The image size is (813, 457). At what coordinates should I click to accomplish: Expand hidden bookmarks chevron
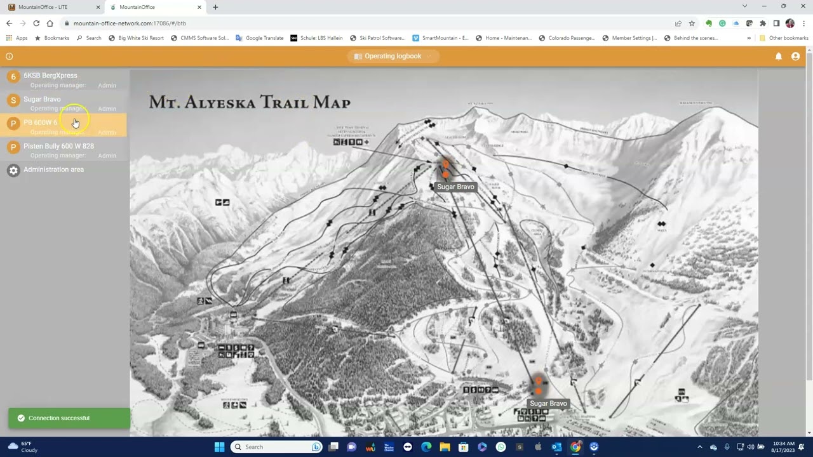click(x=749, y=38)
